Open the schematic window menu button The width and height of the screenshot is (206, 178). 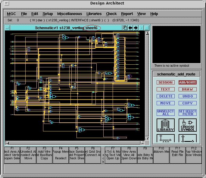point(8,28)
